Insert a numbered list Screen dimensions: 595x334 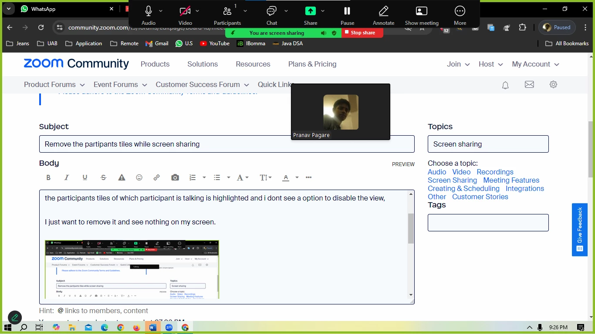pos(193,177)
